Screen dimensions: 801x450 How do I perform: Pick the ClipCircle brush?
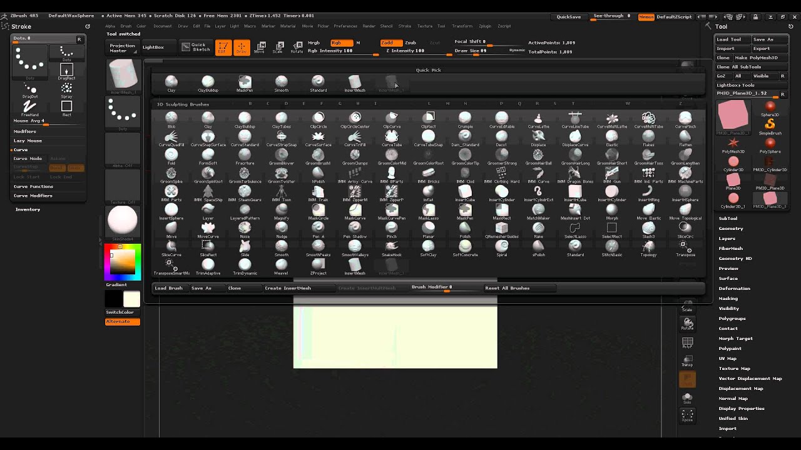[319, 119]
